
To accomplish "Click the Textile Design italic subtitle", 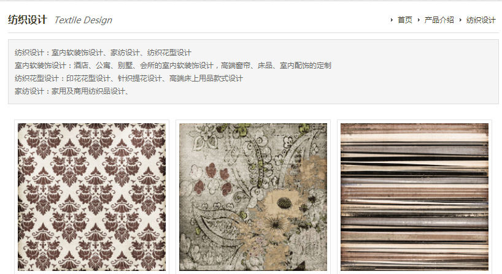I will [83, 20].
